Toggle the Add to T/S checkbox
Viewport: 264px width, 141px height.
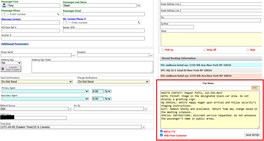tap(162, 131)
